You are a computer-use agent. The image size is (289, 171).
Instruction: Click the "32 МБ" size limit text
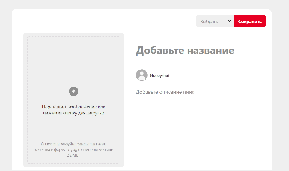coord(74,155)
